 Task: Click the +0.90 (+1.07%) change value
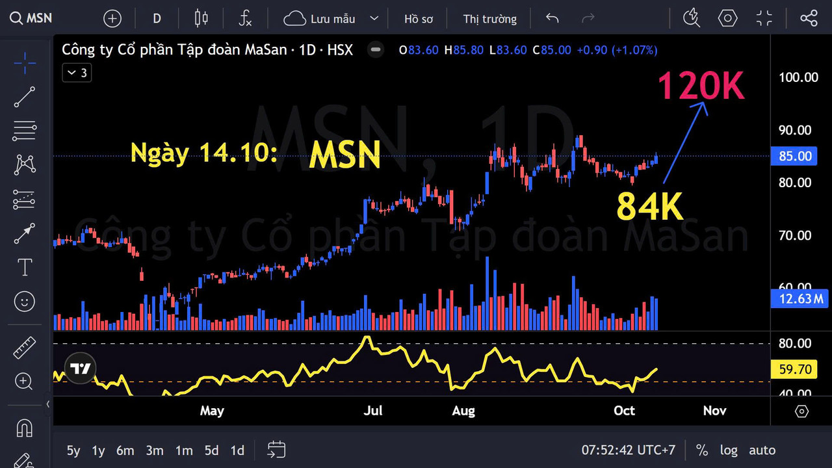(x=616, y=50)
